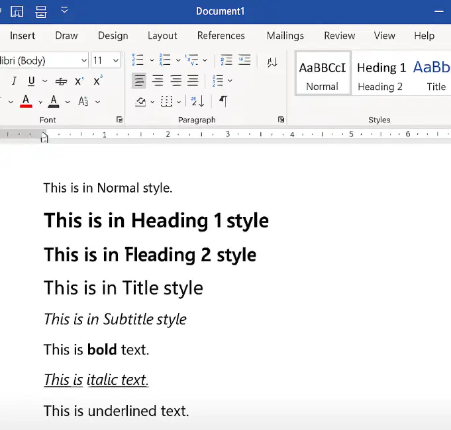Toggle Italic formatting
451x430 pixels.
[14, 81]
